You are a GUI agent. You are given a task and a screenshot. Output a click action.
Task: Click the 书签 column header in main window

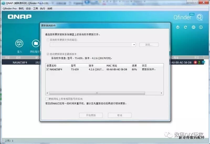click(x=7, y=58)
